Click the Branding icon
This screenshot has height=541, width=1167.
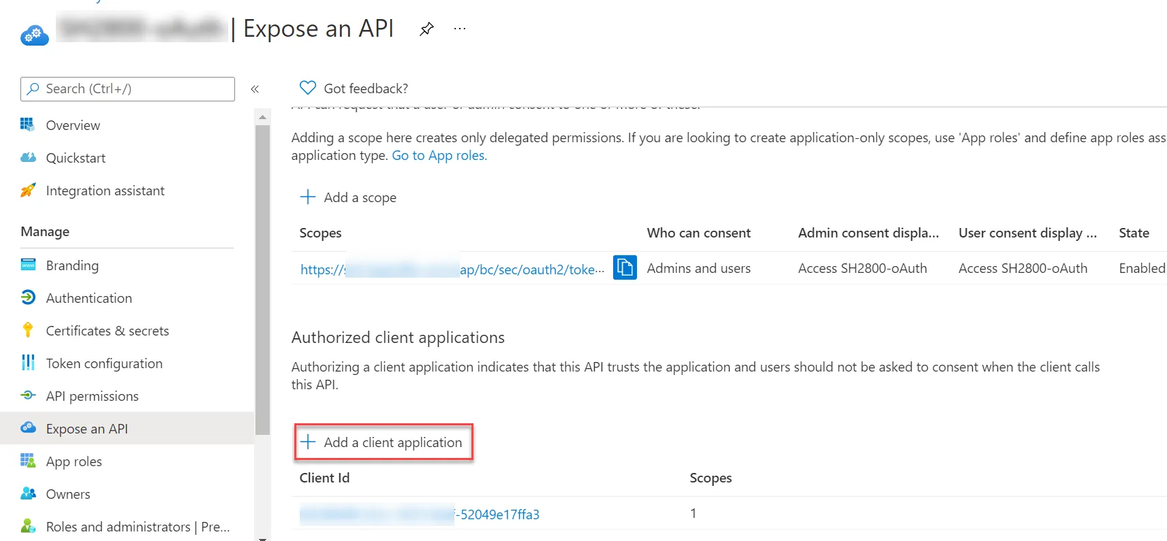pos(28,265)
